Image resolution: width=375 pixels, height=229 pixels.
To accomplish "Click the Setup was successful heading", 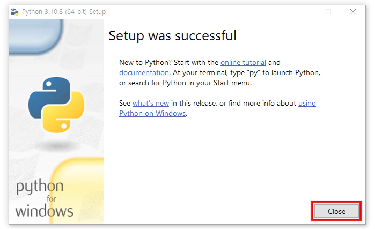I will (x=172, y=36).
